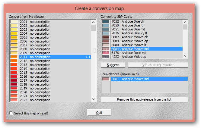Select '3081 Antique Mauve md' in J&P Coats list

(147, 49)
